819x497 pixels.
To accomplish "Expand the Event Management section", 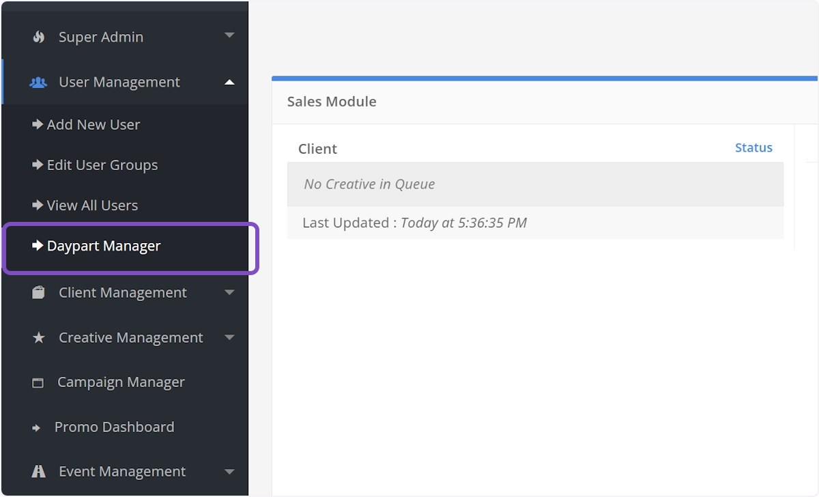I will [229, 471].
